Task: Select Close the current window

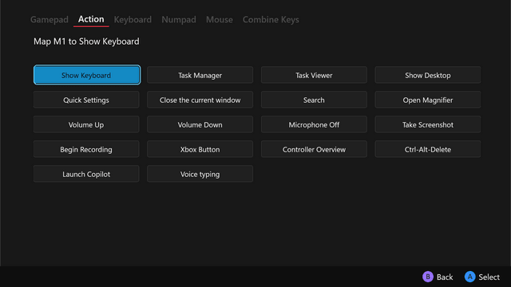Action: pos(200,100)
